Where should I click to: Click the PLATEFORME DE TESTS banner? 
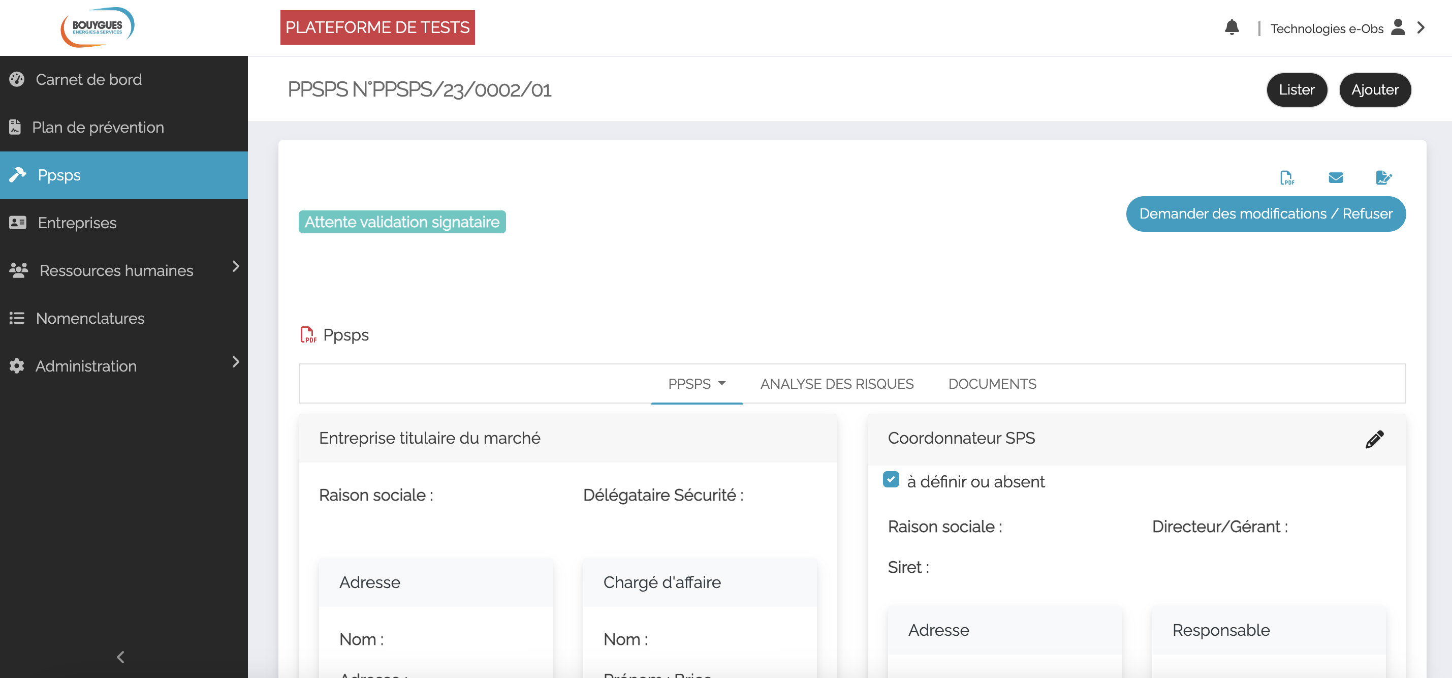point(377,27)
